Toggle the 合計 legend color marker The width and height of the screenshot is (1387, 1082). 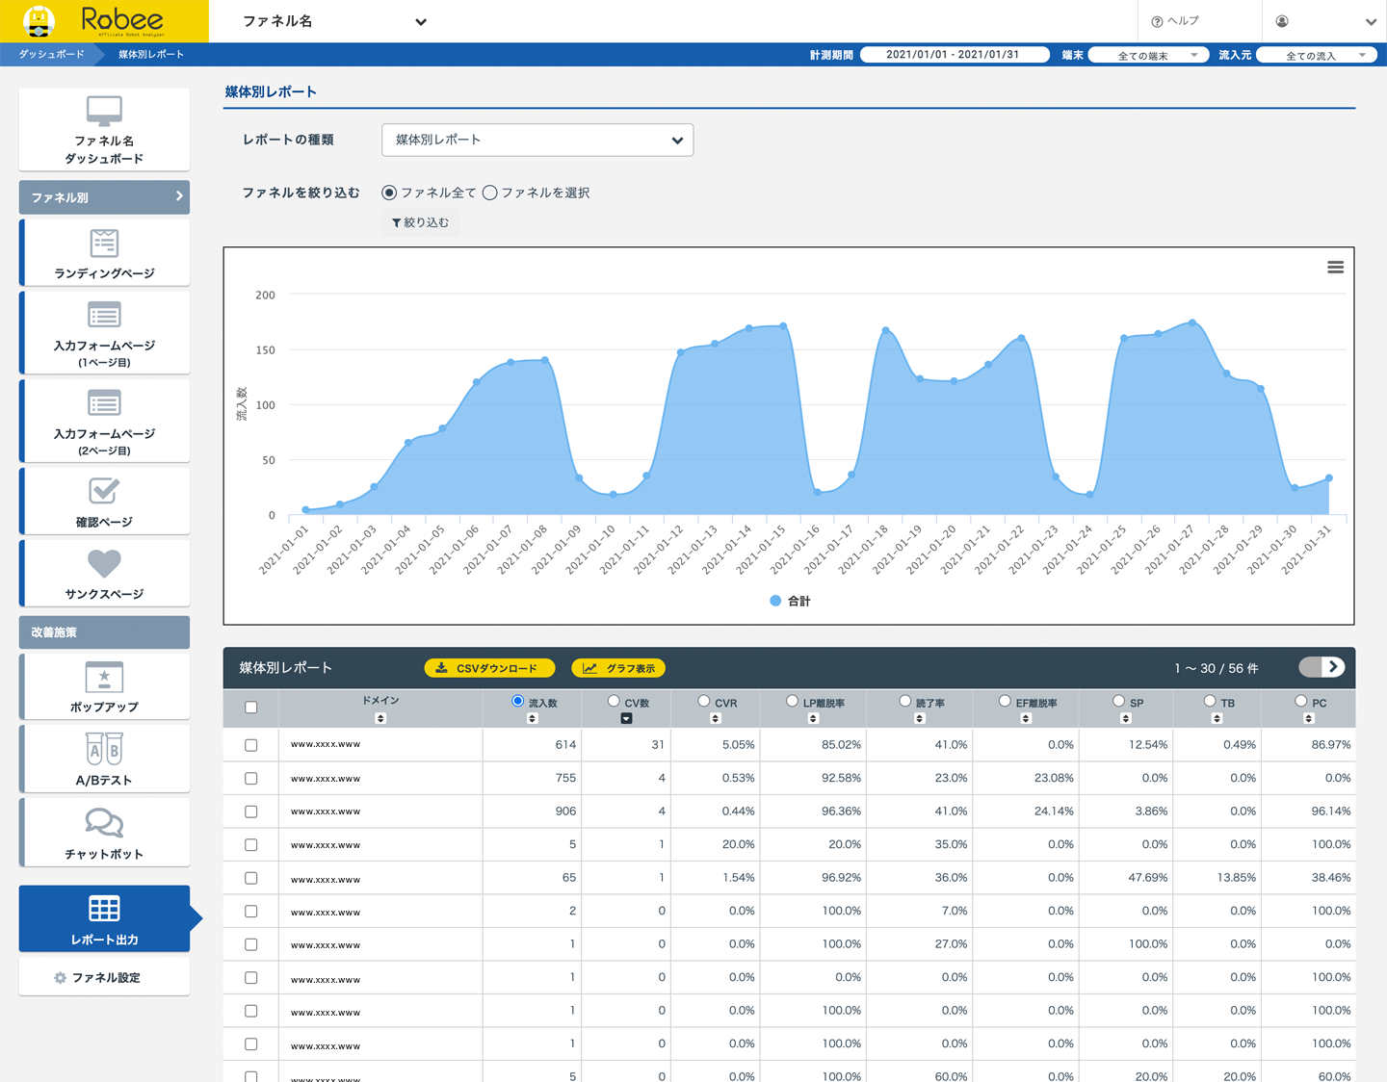click(775, 601)
